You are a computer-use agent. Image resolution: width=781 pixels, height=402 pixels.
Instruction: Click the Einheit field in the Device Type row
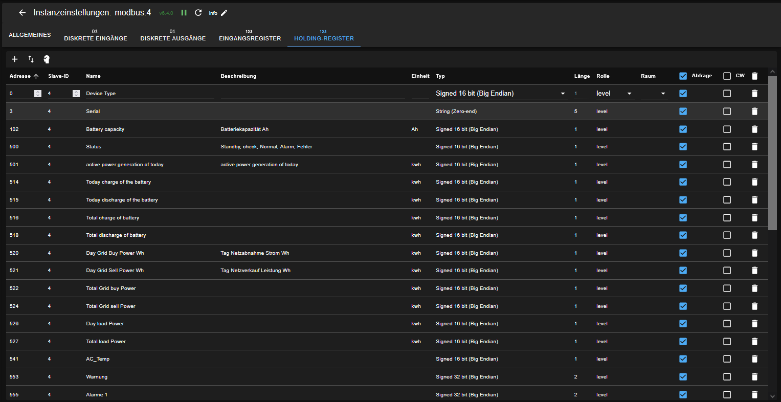point(420,94)
